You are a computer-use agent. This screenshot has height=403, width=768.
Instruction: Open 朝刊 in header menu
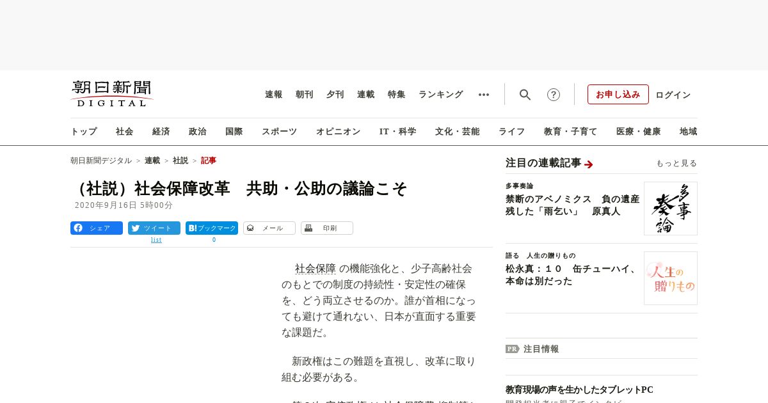[x=305, y=95]
